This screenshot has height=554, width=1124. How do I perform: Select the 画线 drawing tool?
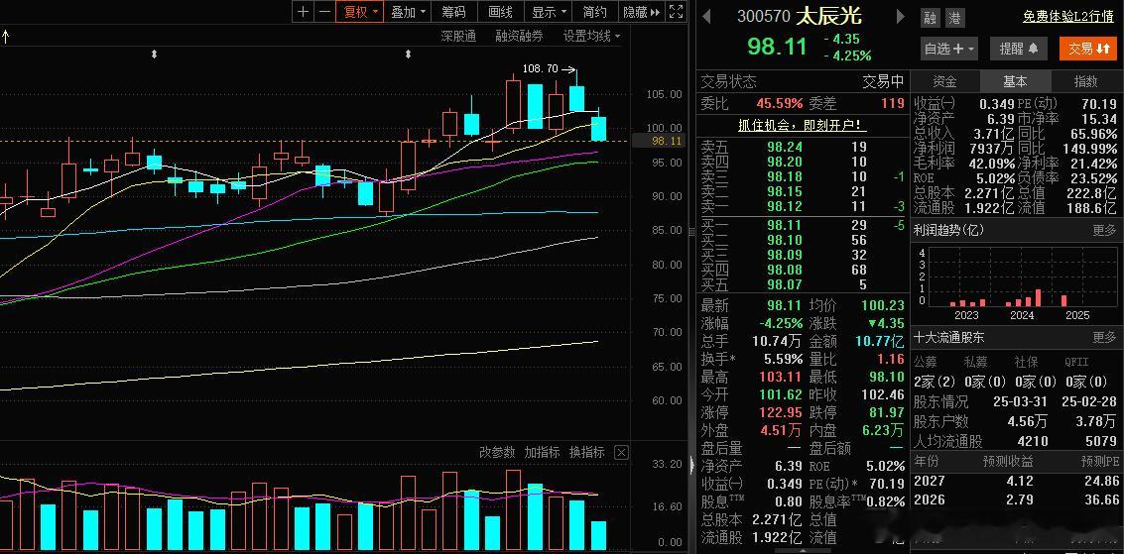[x=500, y=12]
